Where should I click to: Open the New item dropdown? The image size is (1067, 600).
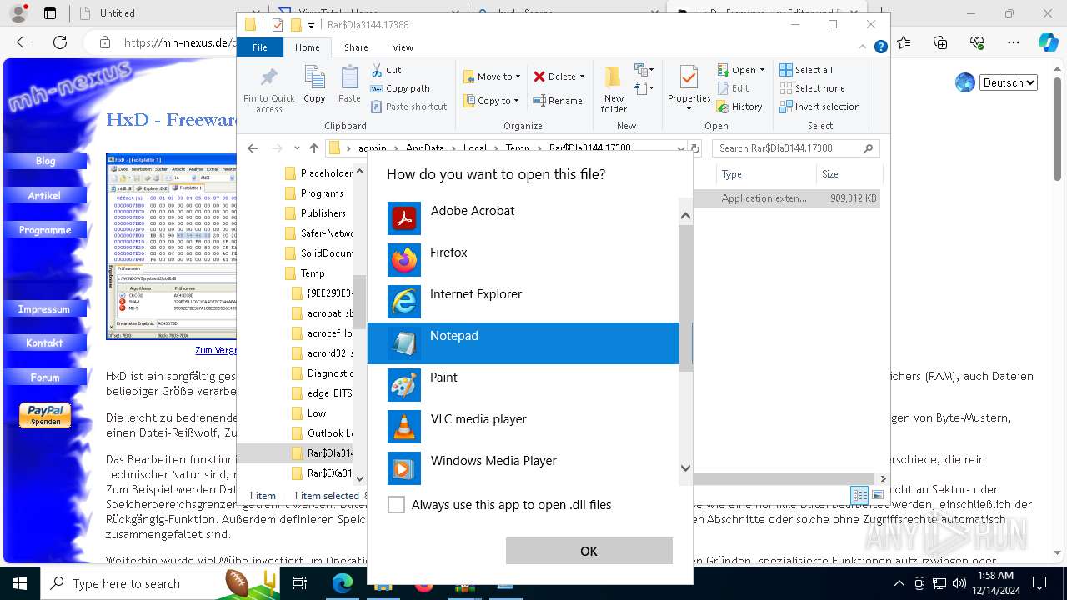[643, 70]
